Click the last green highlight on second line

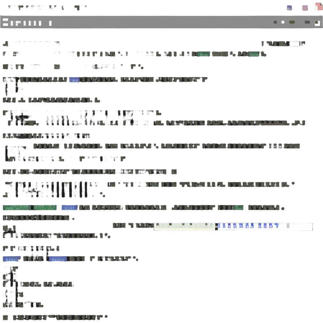(x=254, y=55)
